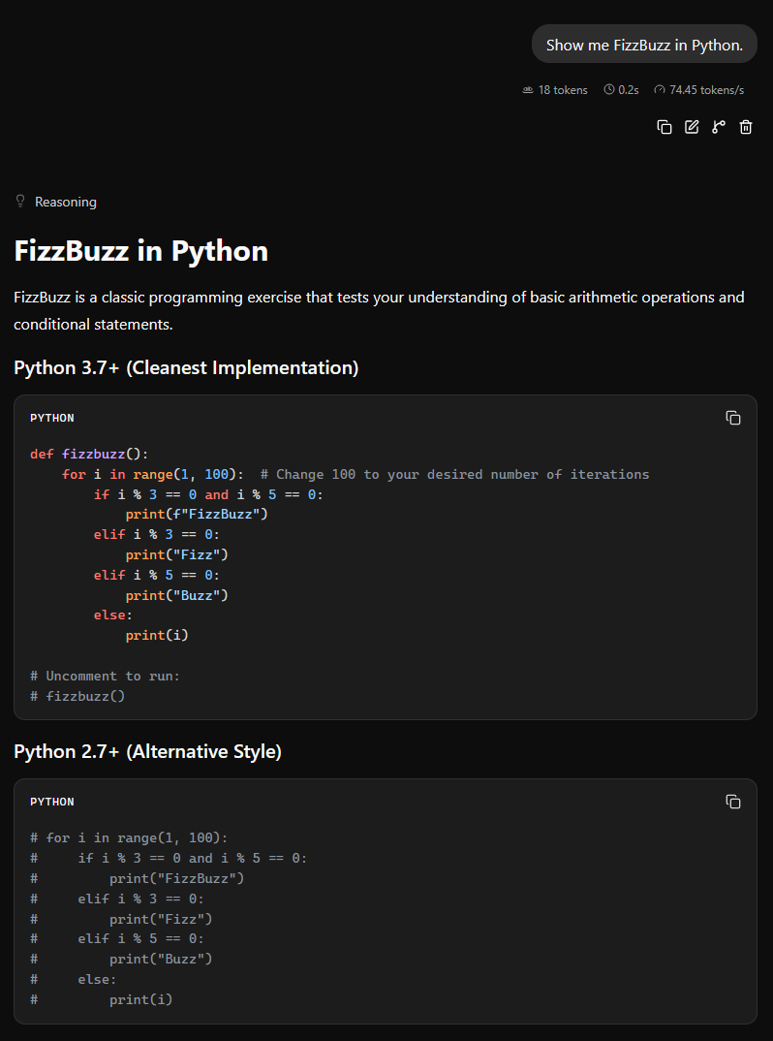Copy the user message with copy icon
The image size is (773, 1041).
(665, 127)
